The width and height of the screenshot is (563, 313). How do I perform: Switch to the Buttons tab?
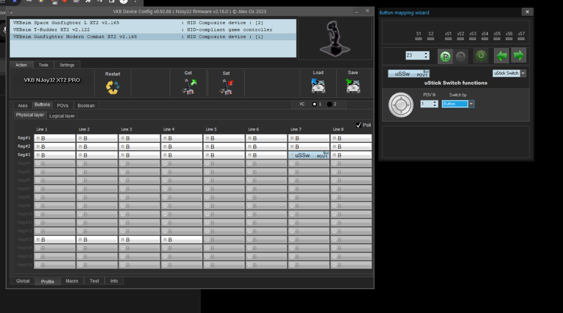coord(42,105)
